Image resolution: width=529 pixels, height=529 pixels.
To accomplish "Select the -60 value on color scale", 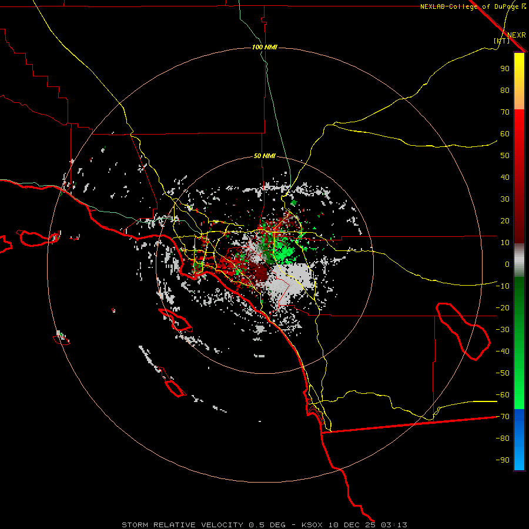I will pyautogui.click(x=503, y=395).
